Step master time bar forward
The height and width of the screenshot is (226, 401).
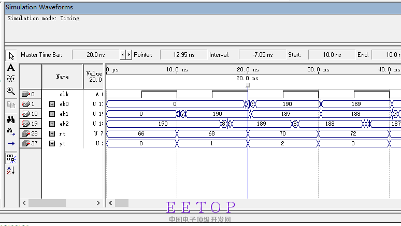pyautogui.click(x=129, y=55)
